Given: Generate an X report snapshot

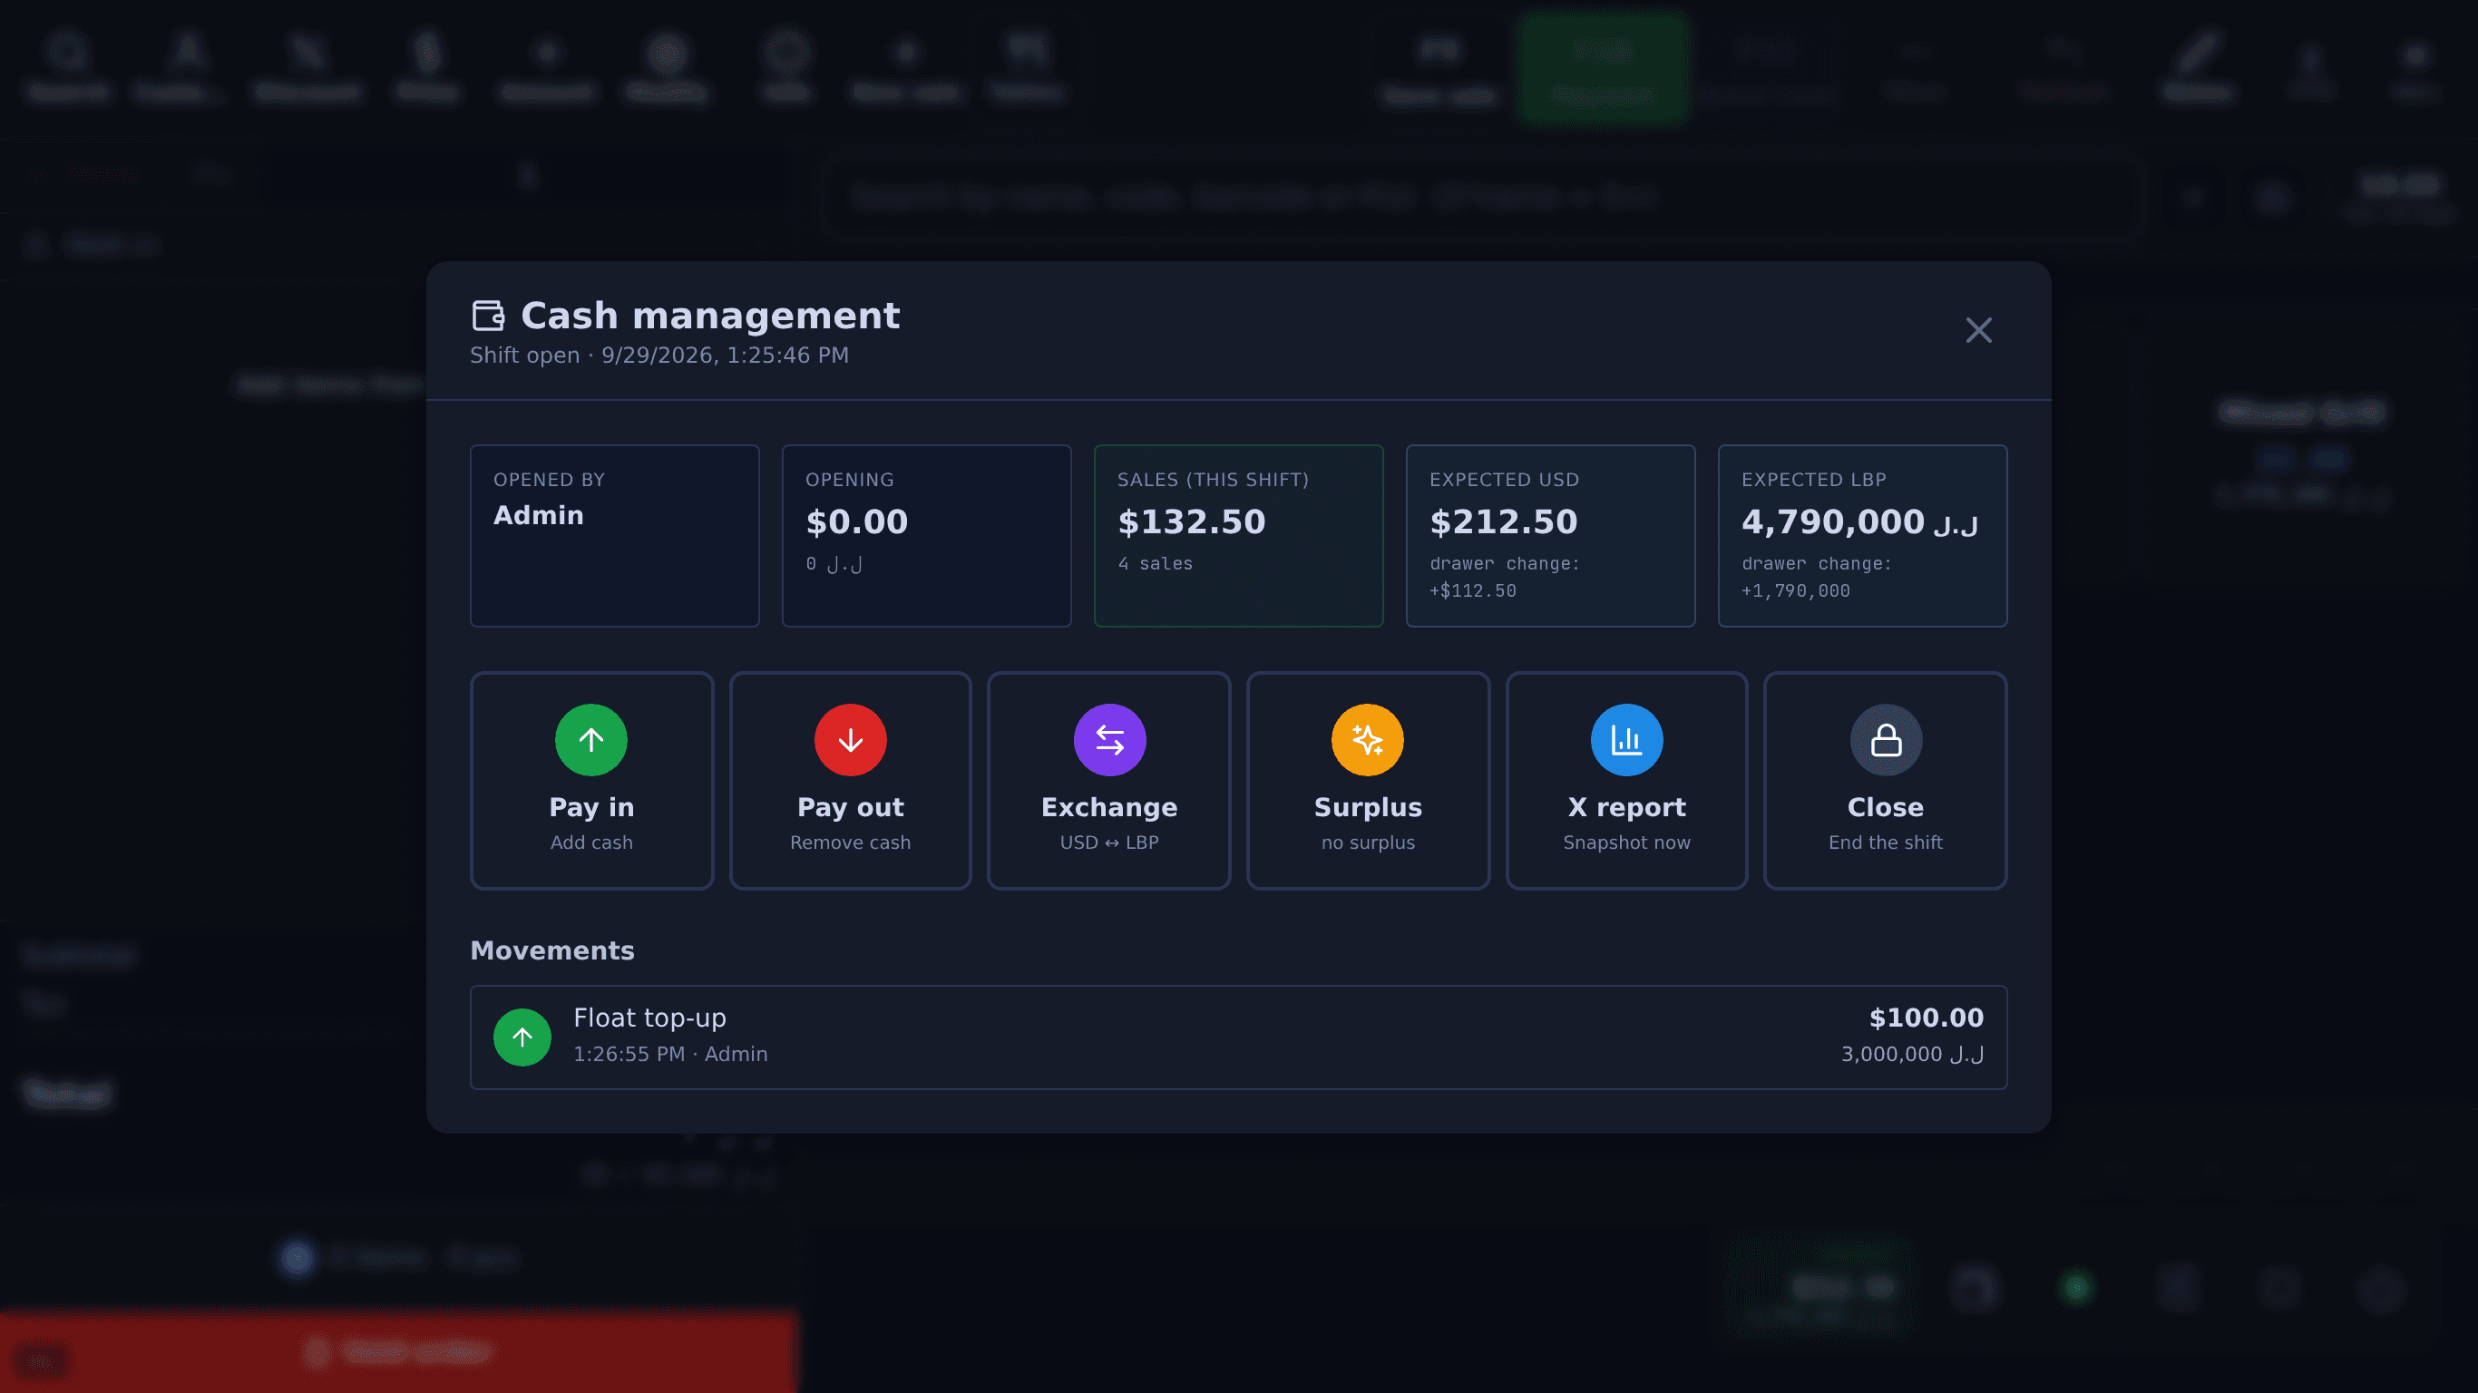Looking at the screenshot, I should coord(1625,780).
